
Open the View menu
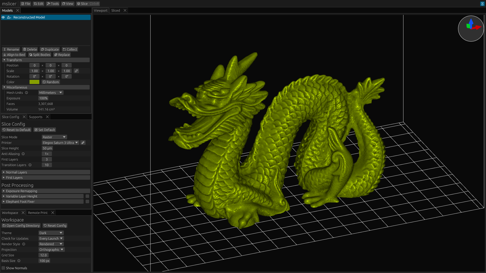pos(68,4)
